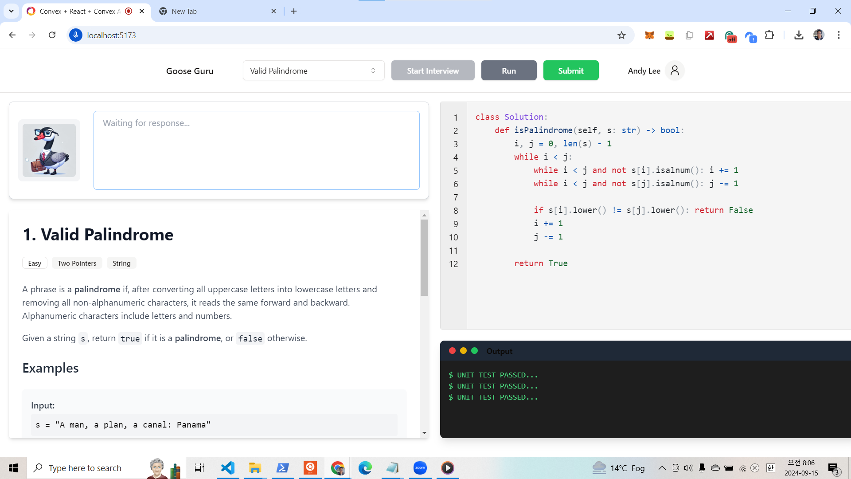The height and width of the screenshot is (479, 851).
Task: Open the Valid Palindrome problem dropdown
Action: point(313,71)
